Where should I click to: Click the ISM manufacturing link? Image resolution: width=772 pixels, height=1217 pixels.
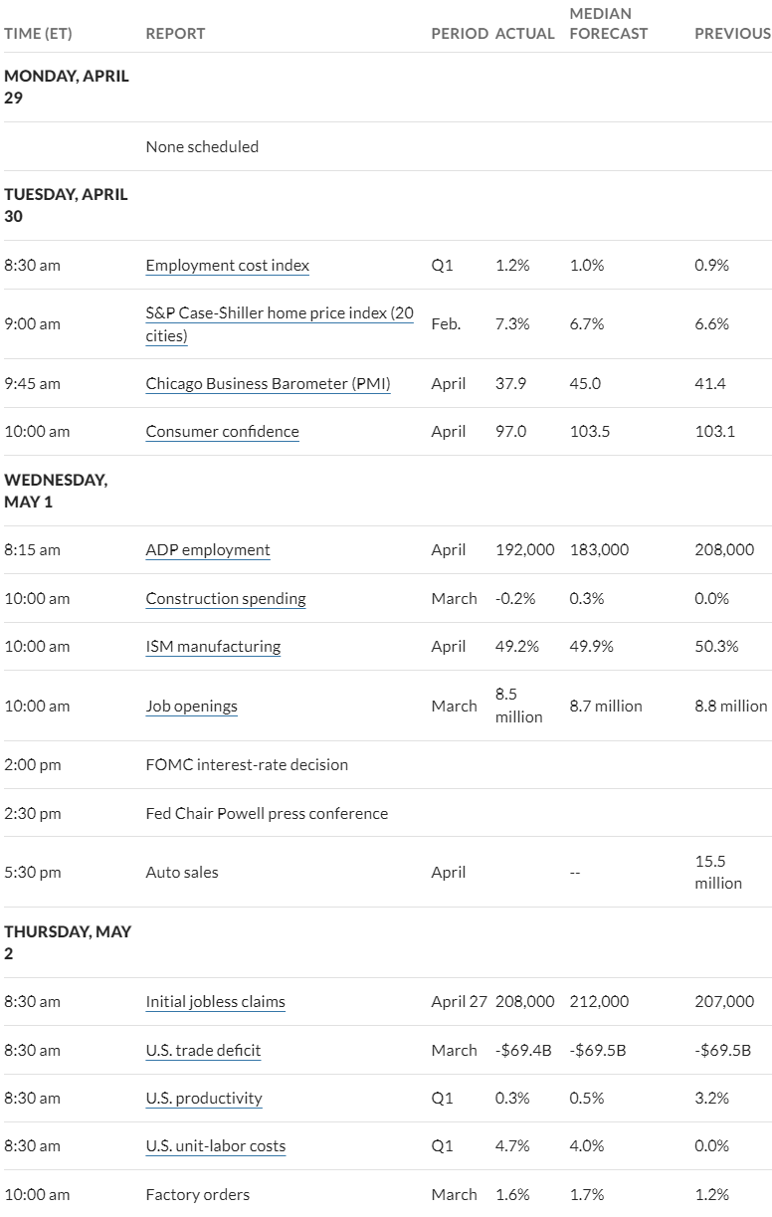coord(213,647)
